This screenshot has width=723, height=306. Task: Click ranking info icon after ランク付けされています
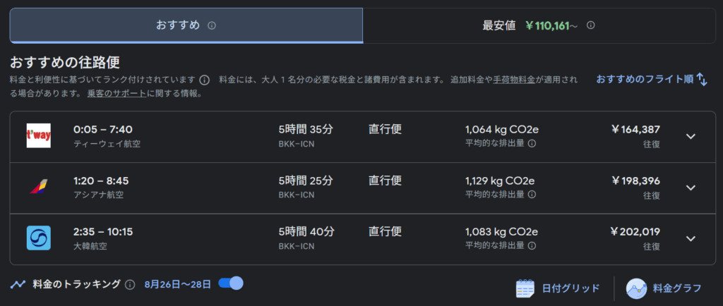coord(204,80)
